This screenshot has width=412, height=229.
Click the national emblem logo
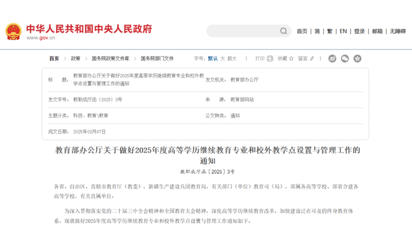(x=13, y=32)
